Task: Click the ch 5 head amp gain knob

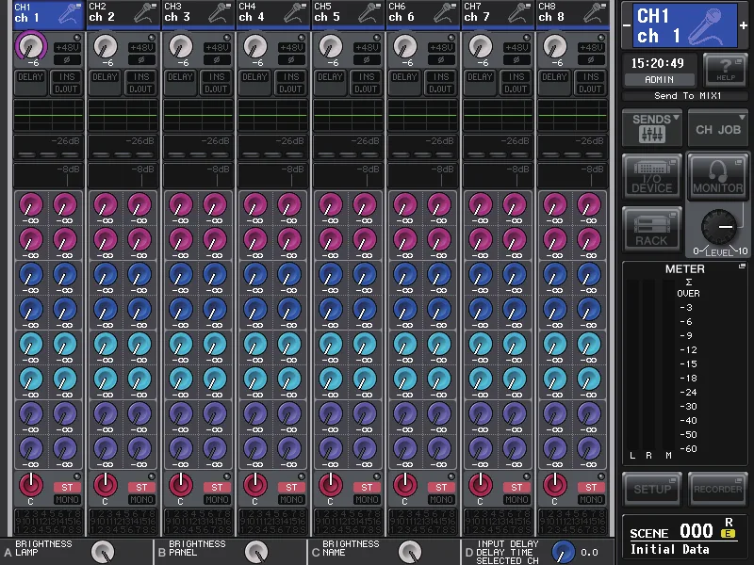Action: (x=331, y=46)
